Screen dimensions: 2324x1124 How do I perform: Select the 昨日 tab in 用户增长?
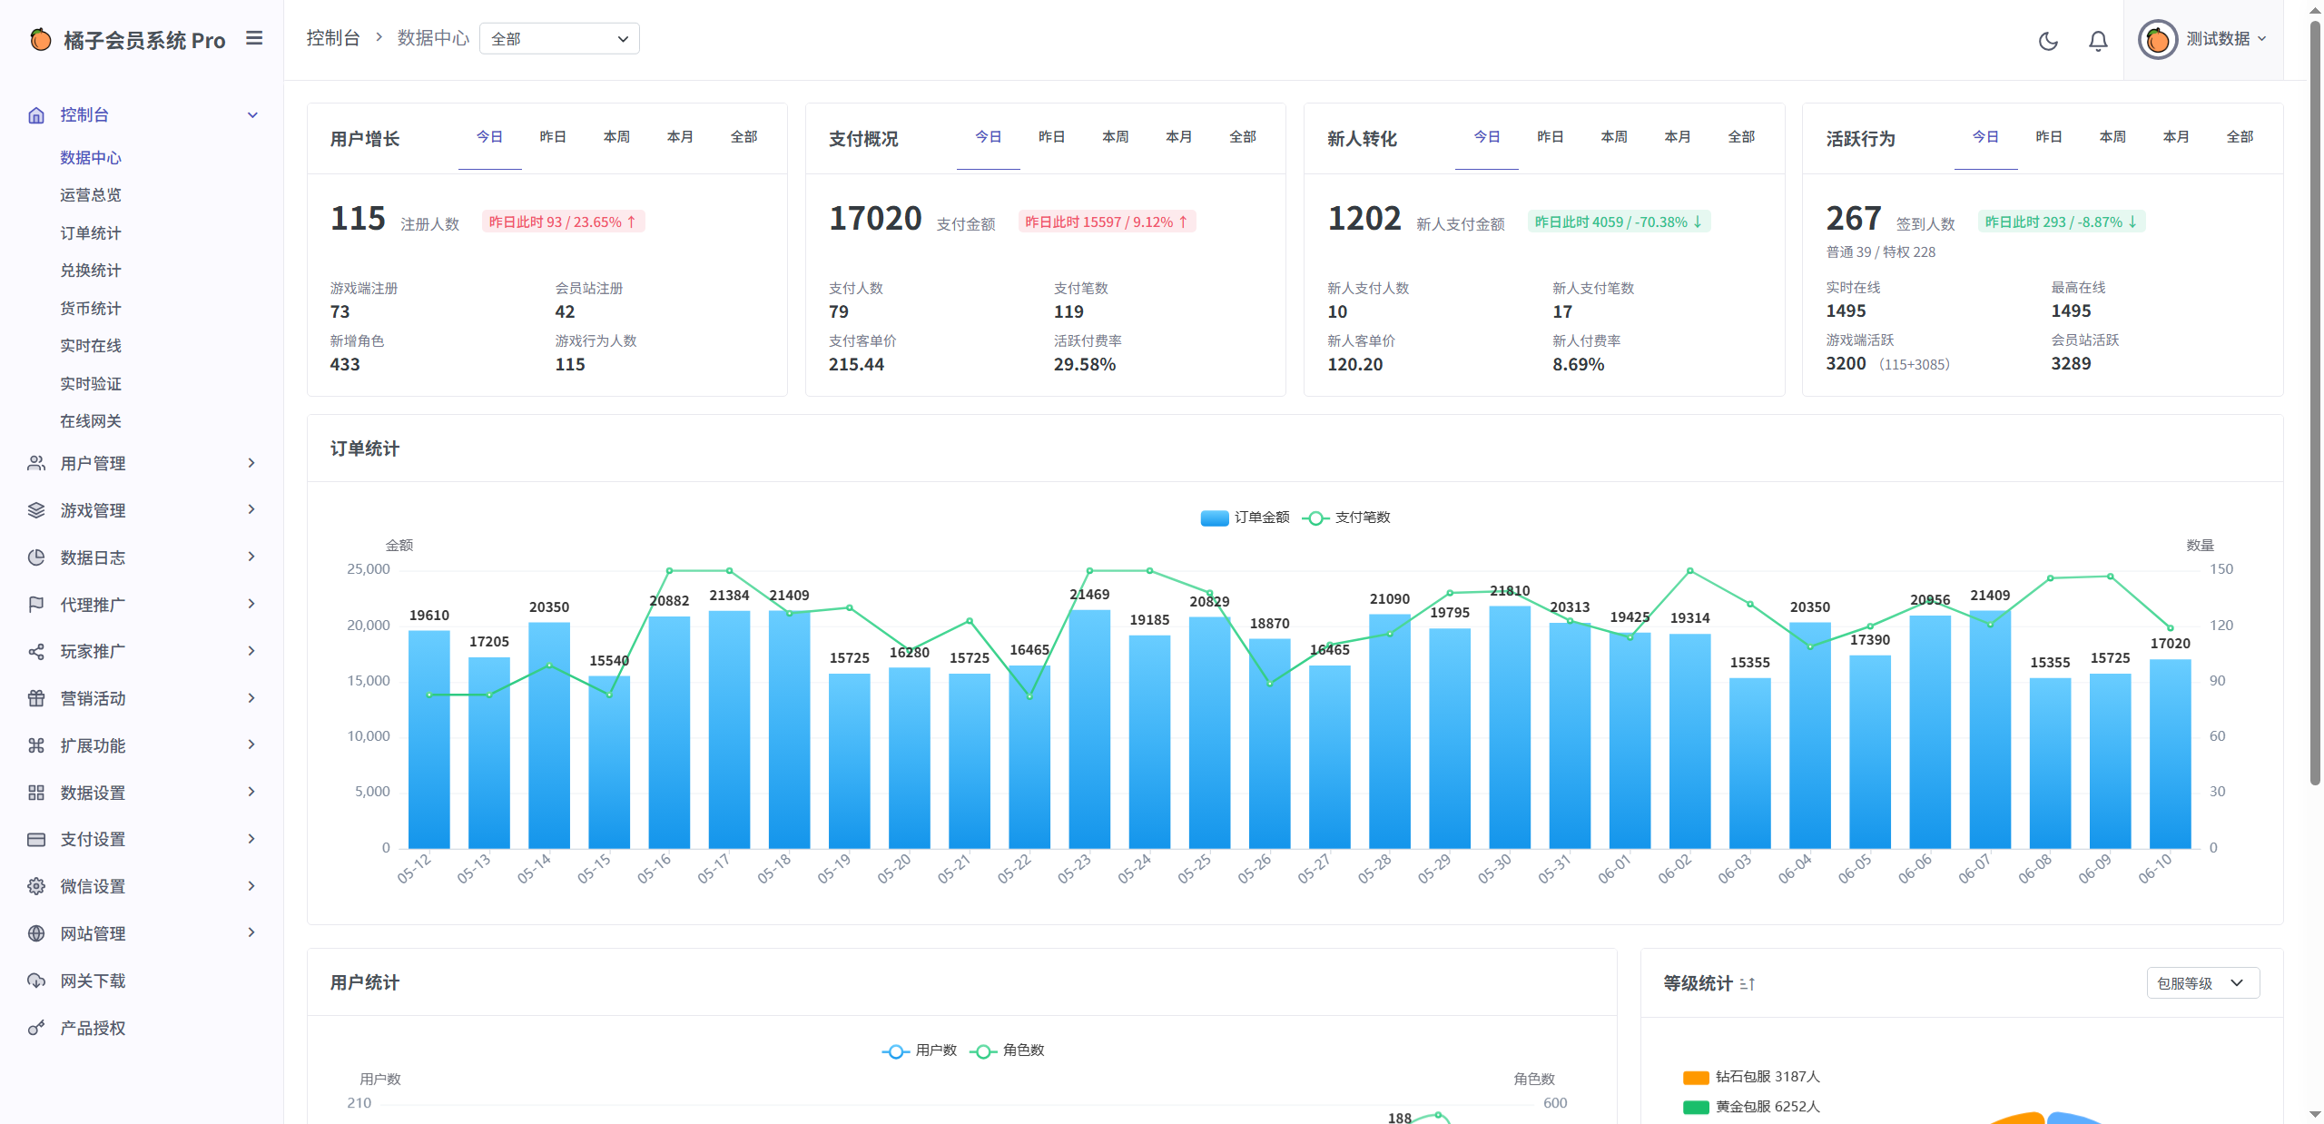[553, 137]
